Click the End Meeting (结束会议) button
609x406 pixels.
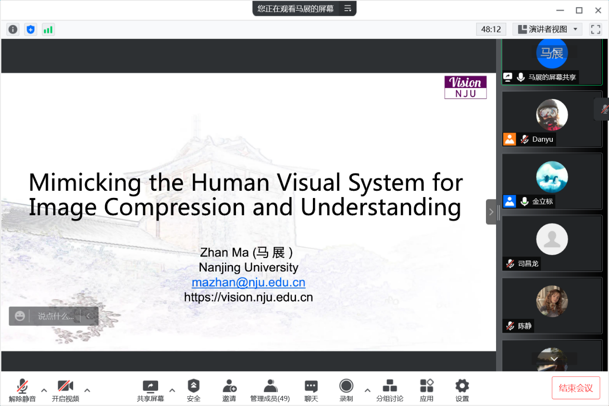(575, 388)
